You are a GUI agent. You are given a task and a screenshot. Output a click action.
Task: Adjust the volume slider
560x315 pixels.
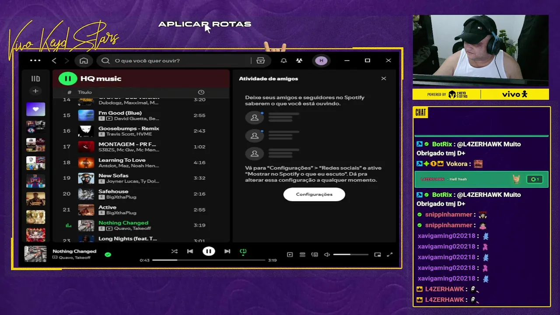click(x=350, y=255)
